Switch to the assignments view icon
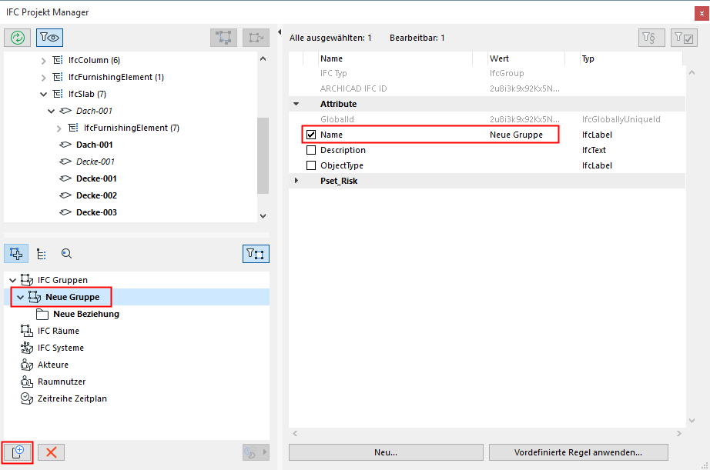This screenshot has height=470, width=710. tap(16, 254)
